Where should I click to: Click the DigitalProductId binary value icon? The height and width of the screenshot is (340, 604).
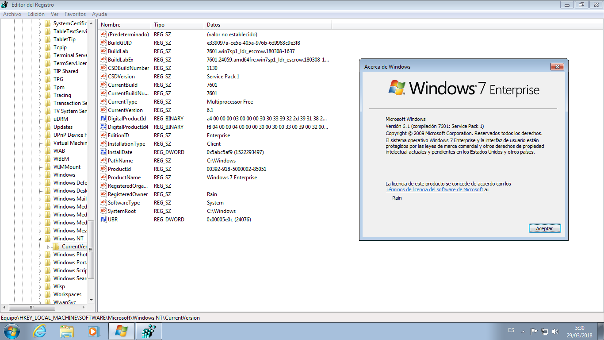(x=103, y=119)
